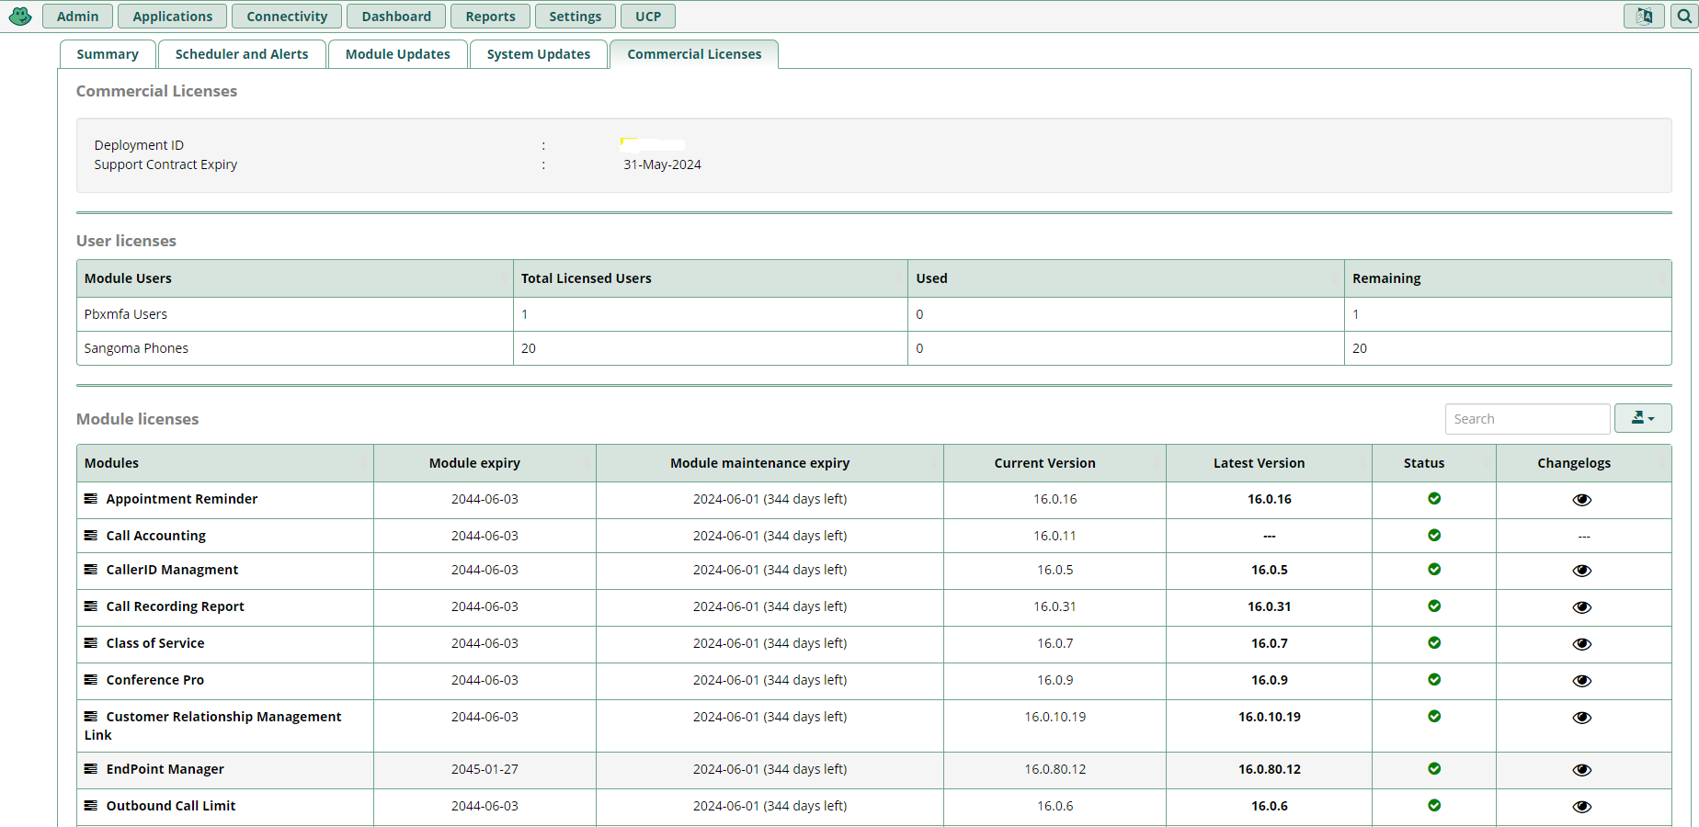Sort by Total Licensed Users header
Viewport: 1699px width, 827px height.
click(x=711, y=278)
